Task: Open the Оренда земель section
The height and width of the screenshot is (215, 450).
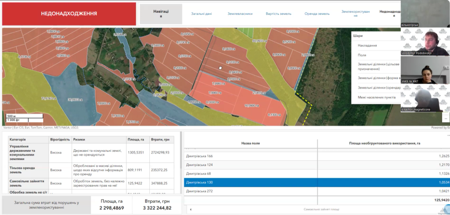Action: click(317, 14)
